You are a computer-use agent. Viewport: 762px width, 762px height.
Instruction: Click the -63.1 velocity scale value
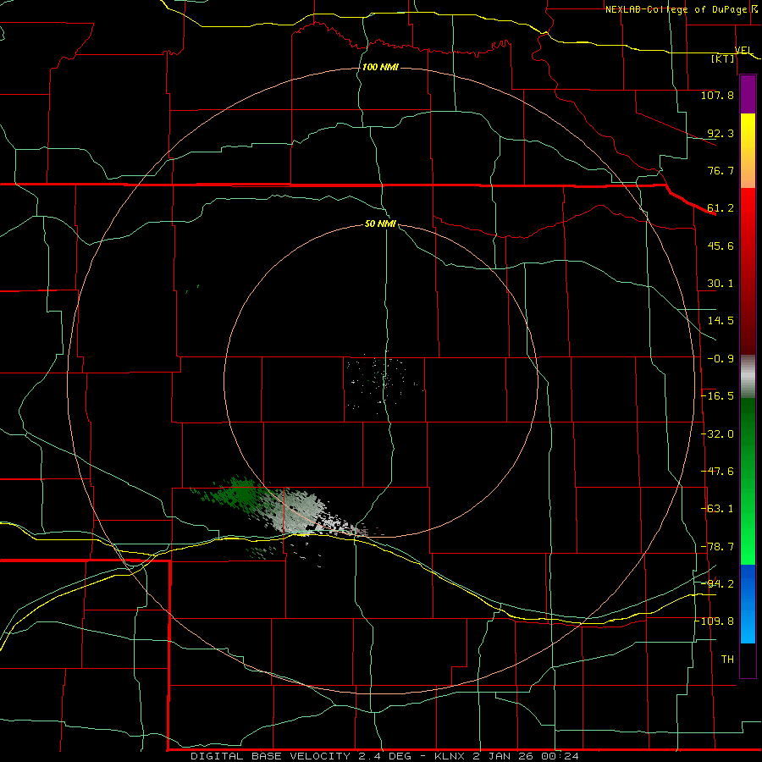(717, 509)
